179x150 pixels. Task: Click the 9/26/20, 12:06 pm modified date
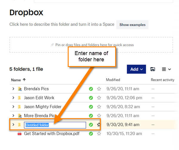click(x=124, y=98)
